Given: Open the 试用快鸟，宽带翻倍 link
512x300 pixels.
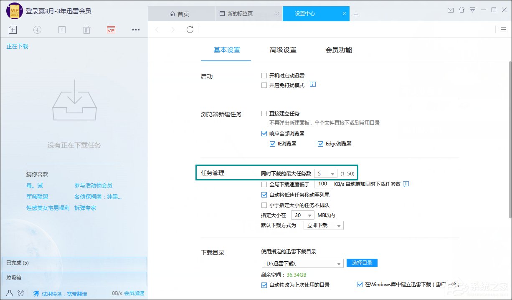Looking at the screenshot, I should (x=63, y=293).
